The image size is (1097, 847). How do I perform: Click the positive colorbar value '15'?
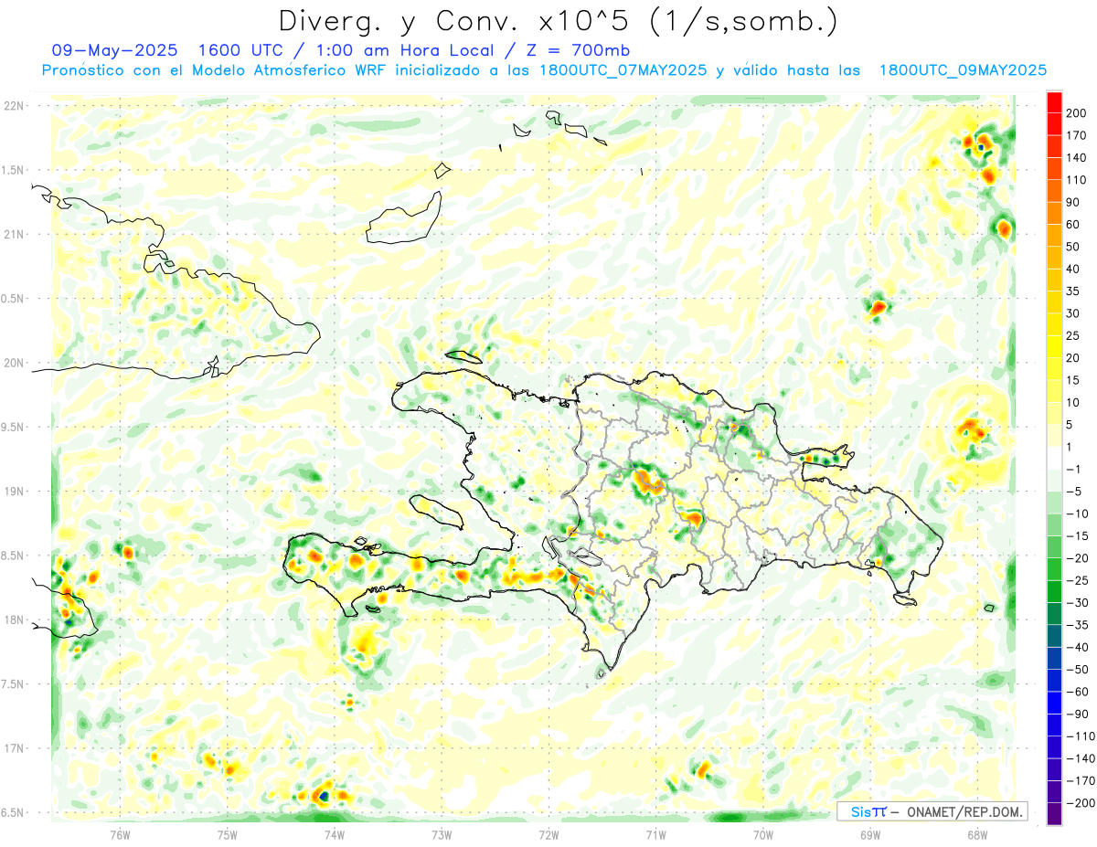pos(1073,380)
